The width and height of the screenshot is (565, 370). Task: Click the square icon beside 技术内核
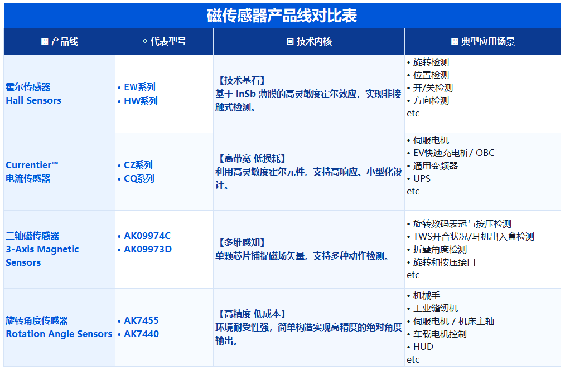pos(289,42)
